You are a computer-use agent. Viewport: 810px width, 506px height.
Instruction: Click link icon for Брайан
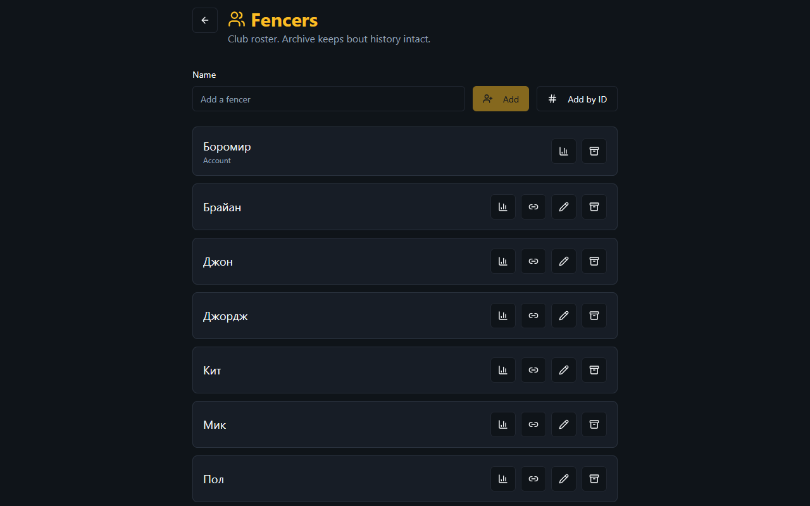(533, 207)
